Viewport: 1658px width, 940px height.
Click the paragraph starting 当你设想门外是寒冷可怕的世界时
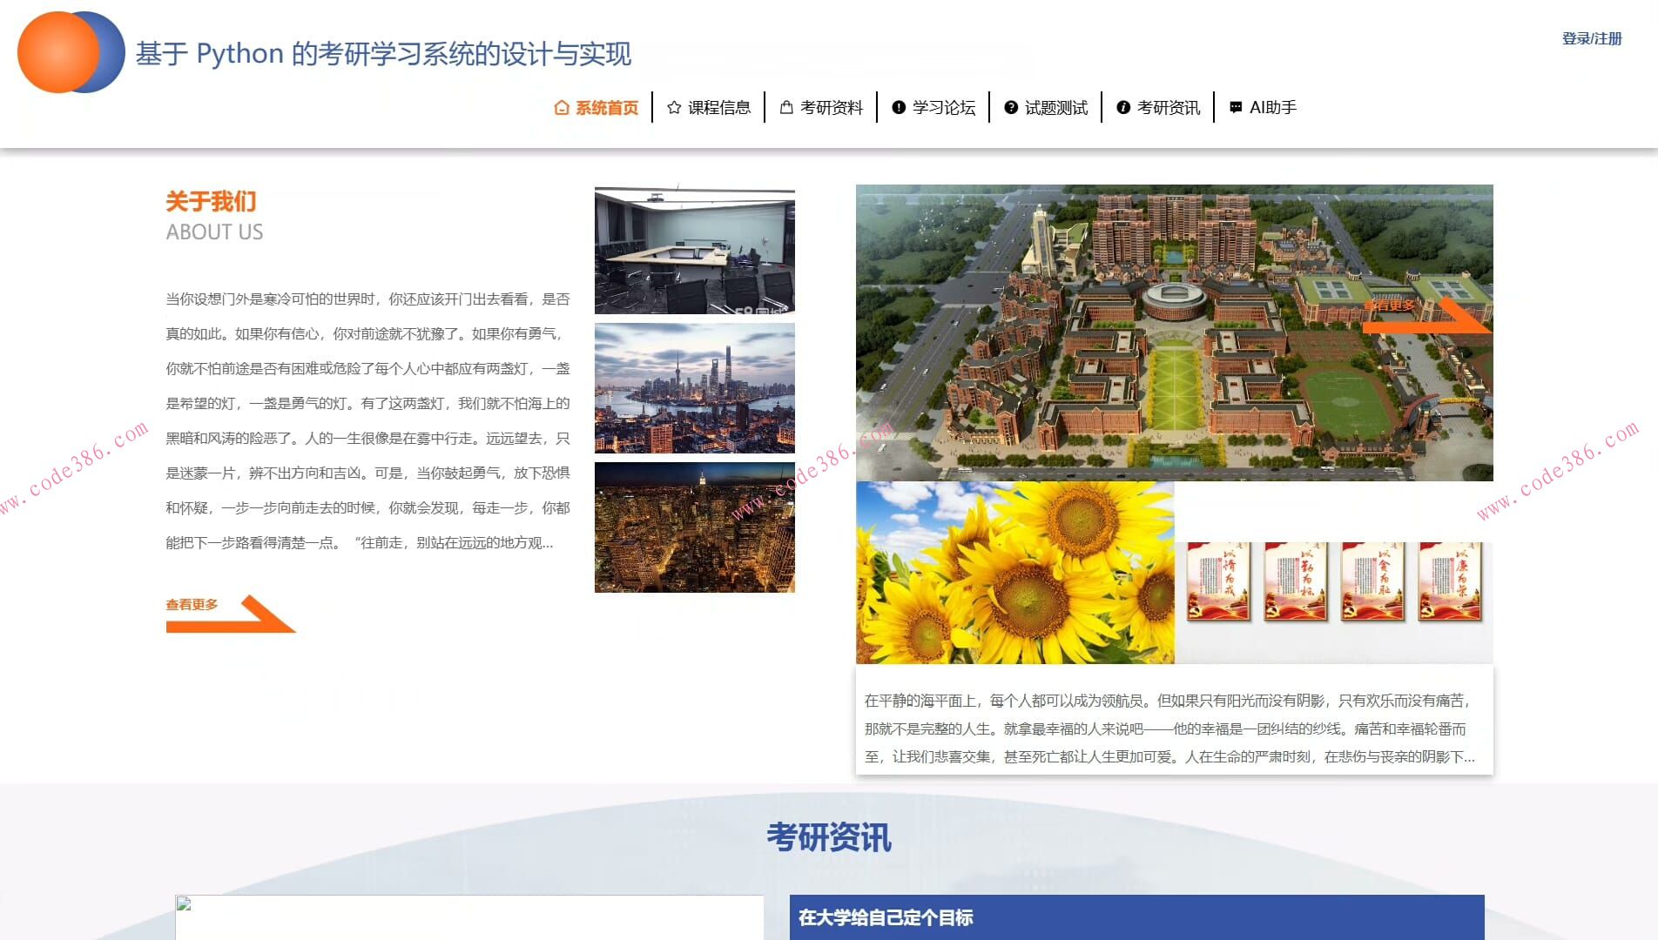(367, 421)
